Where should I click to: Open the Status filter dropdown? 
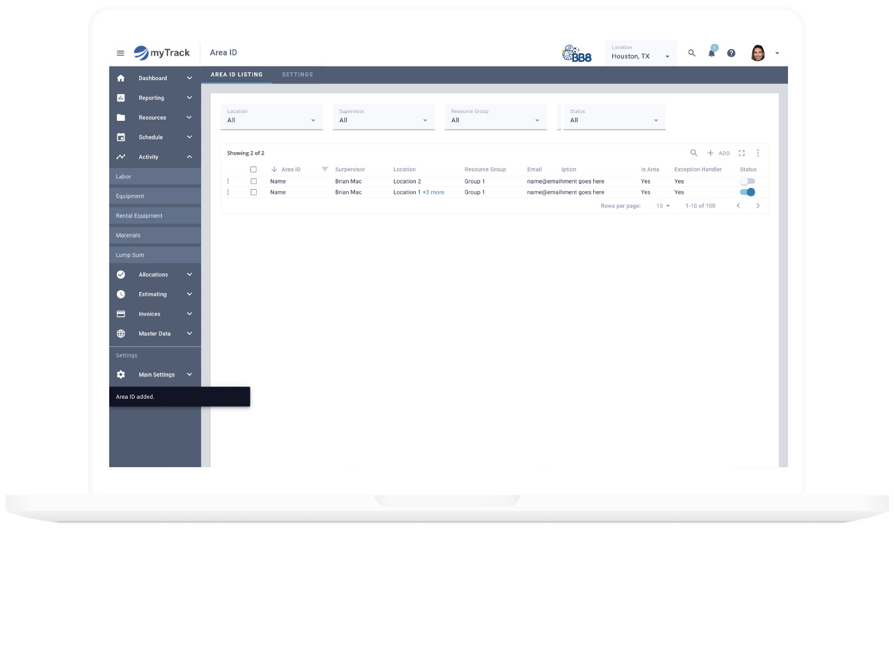coord(614,117)
